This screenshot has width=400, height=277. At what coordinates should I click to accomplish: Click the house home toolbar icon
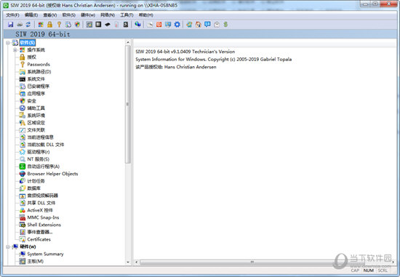pos(199,25)
